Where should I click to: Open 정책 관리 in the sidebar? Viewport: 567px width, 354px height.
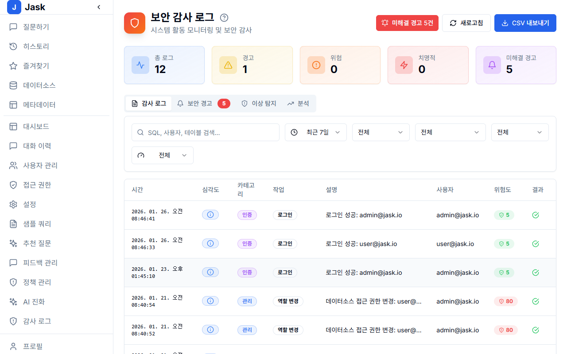(x=57, y=282)
